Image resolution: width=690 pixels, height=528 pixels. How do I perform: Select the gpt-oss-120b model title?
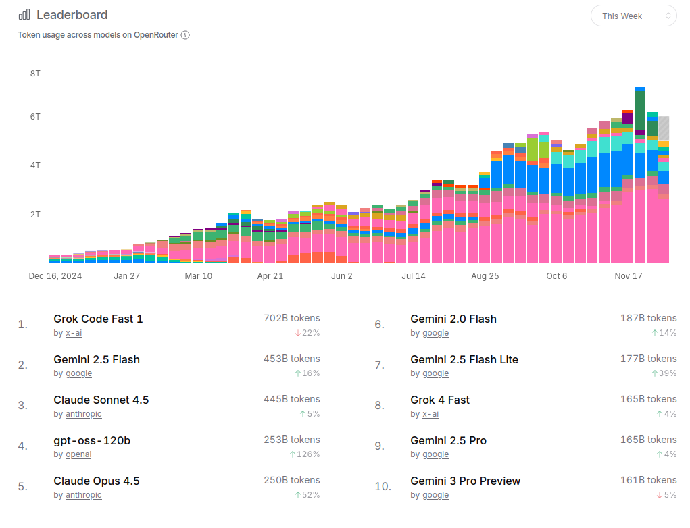click(92, 440)
